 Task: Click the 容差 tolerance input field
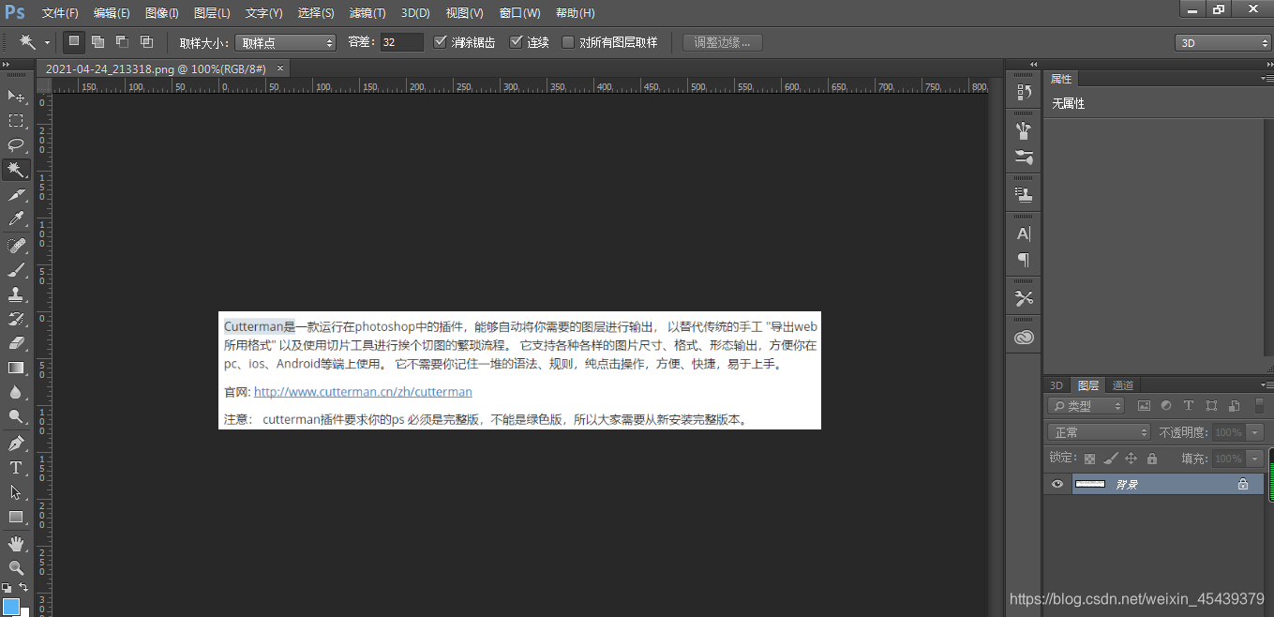click(x=402, y=42)
